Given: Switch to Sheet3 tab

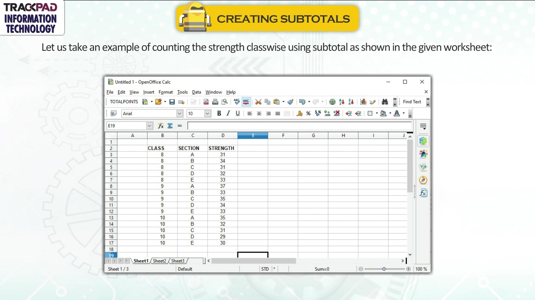Looking at the screenshot, I should point(177,261).
